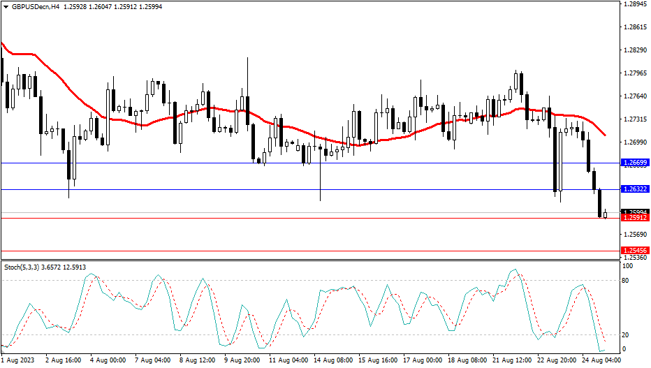Image resolution: width=651 pixels, height=368 pixels.
Task: Click the red 1.25456 price label
Action: point(635,250)
